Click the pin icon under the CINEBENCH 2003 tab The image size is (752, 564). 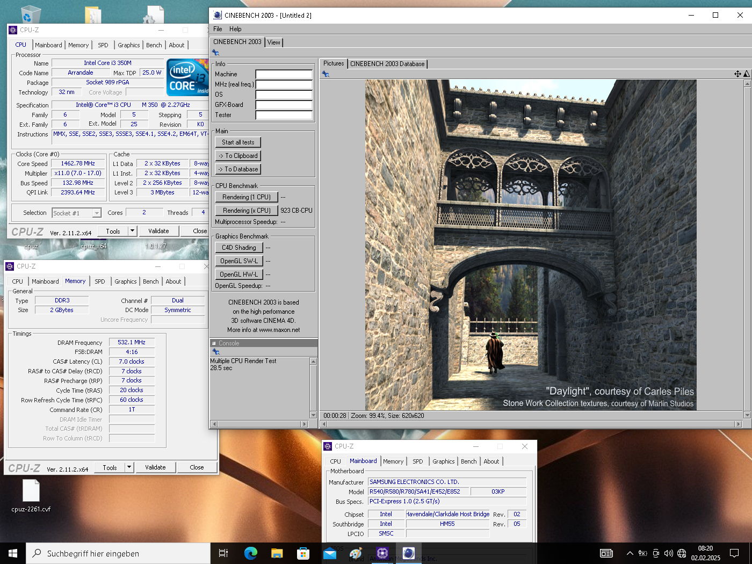pyautogui.click(x=216, y=53)
